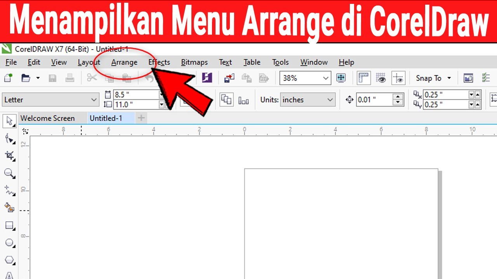Image resolution: width=497 pixels, height=279 pixels.
Task: Open the Tools menu
Action: click(280, 62)
